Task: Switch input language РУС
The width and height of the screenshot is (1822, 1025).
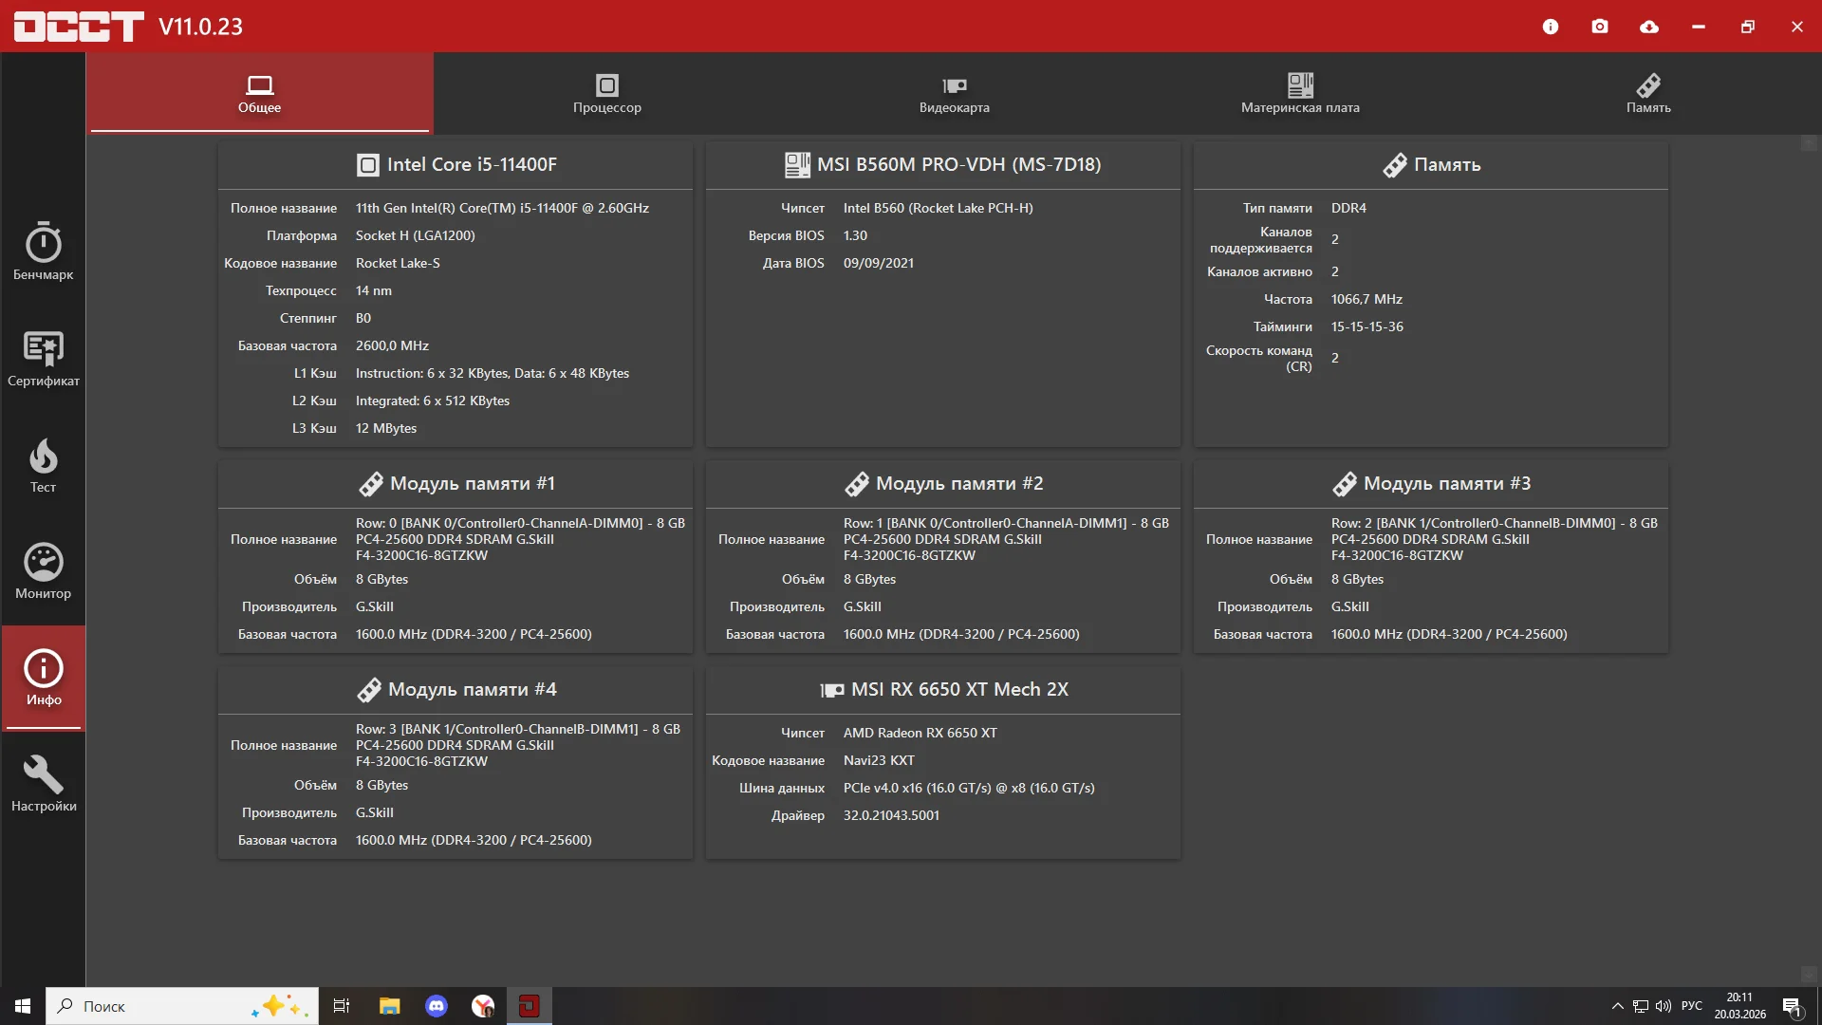Action: tap(1692, 1006)
